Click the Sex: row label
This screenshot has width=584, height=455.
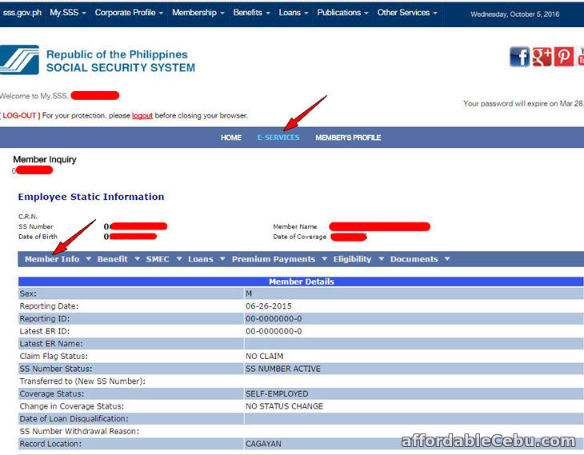click(28, 293)
